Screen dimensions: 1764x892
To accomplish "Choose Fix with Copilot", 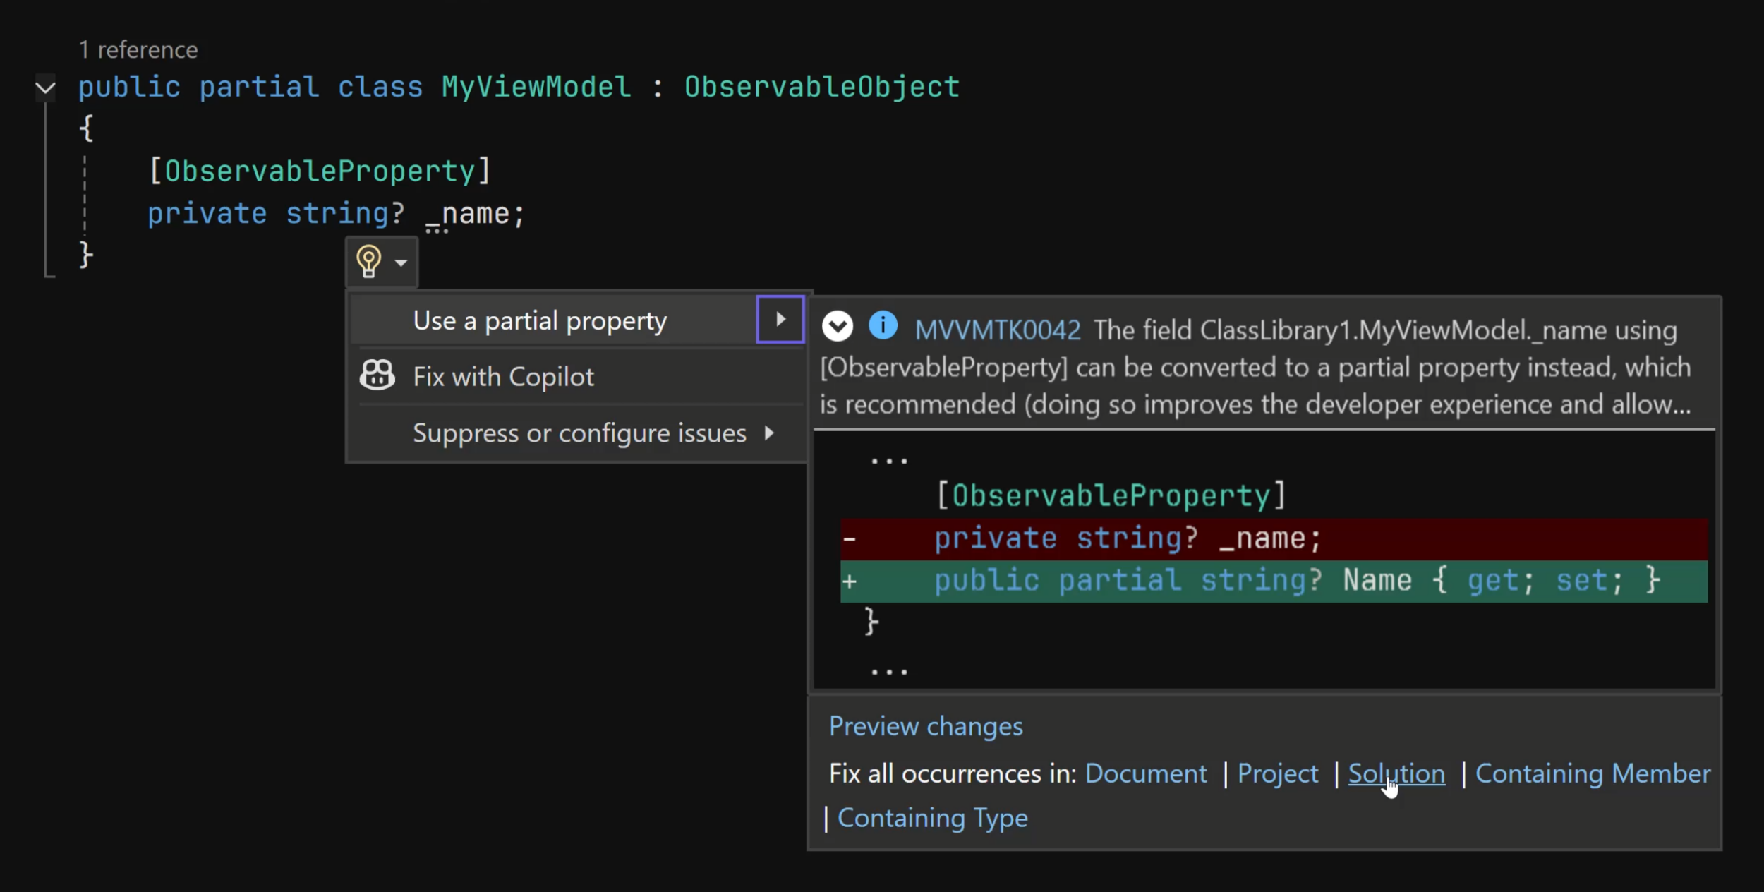I will [576, 377].
